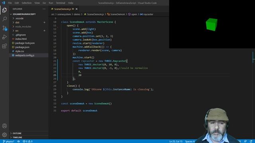Open the Search view in the activity bar
This screenshot has height=143, width=255.
click(x=4, y=19)
